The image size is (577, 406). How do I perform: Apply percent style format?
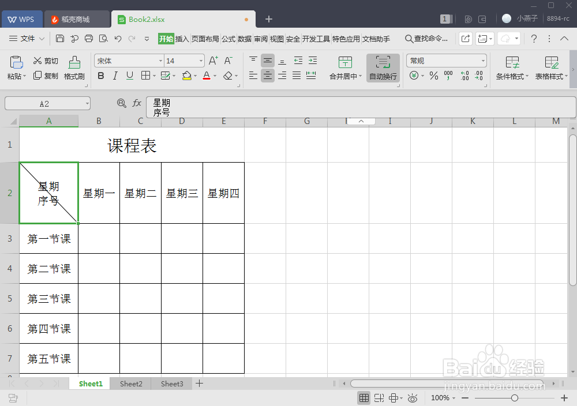click(434, 76)
